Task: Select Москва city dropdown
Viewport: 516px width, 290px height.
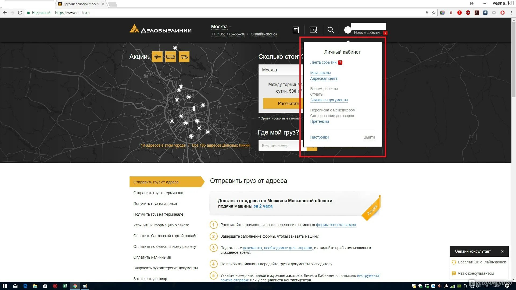Action: pyautogui.click(x=220, y=26)
